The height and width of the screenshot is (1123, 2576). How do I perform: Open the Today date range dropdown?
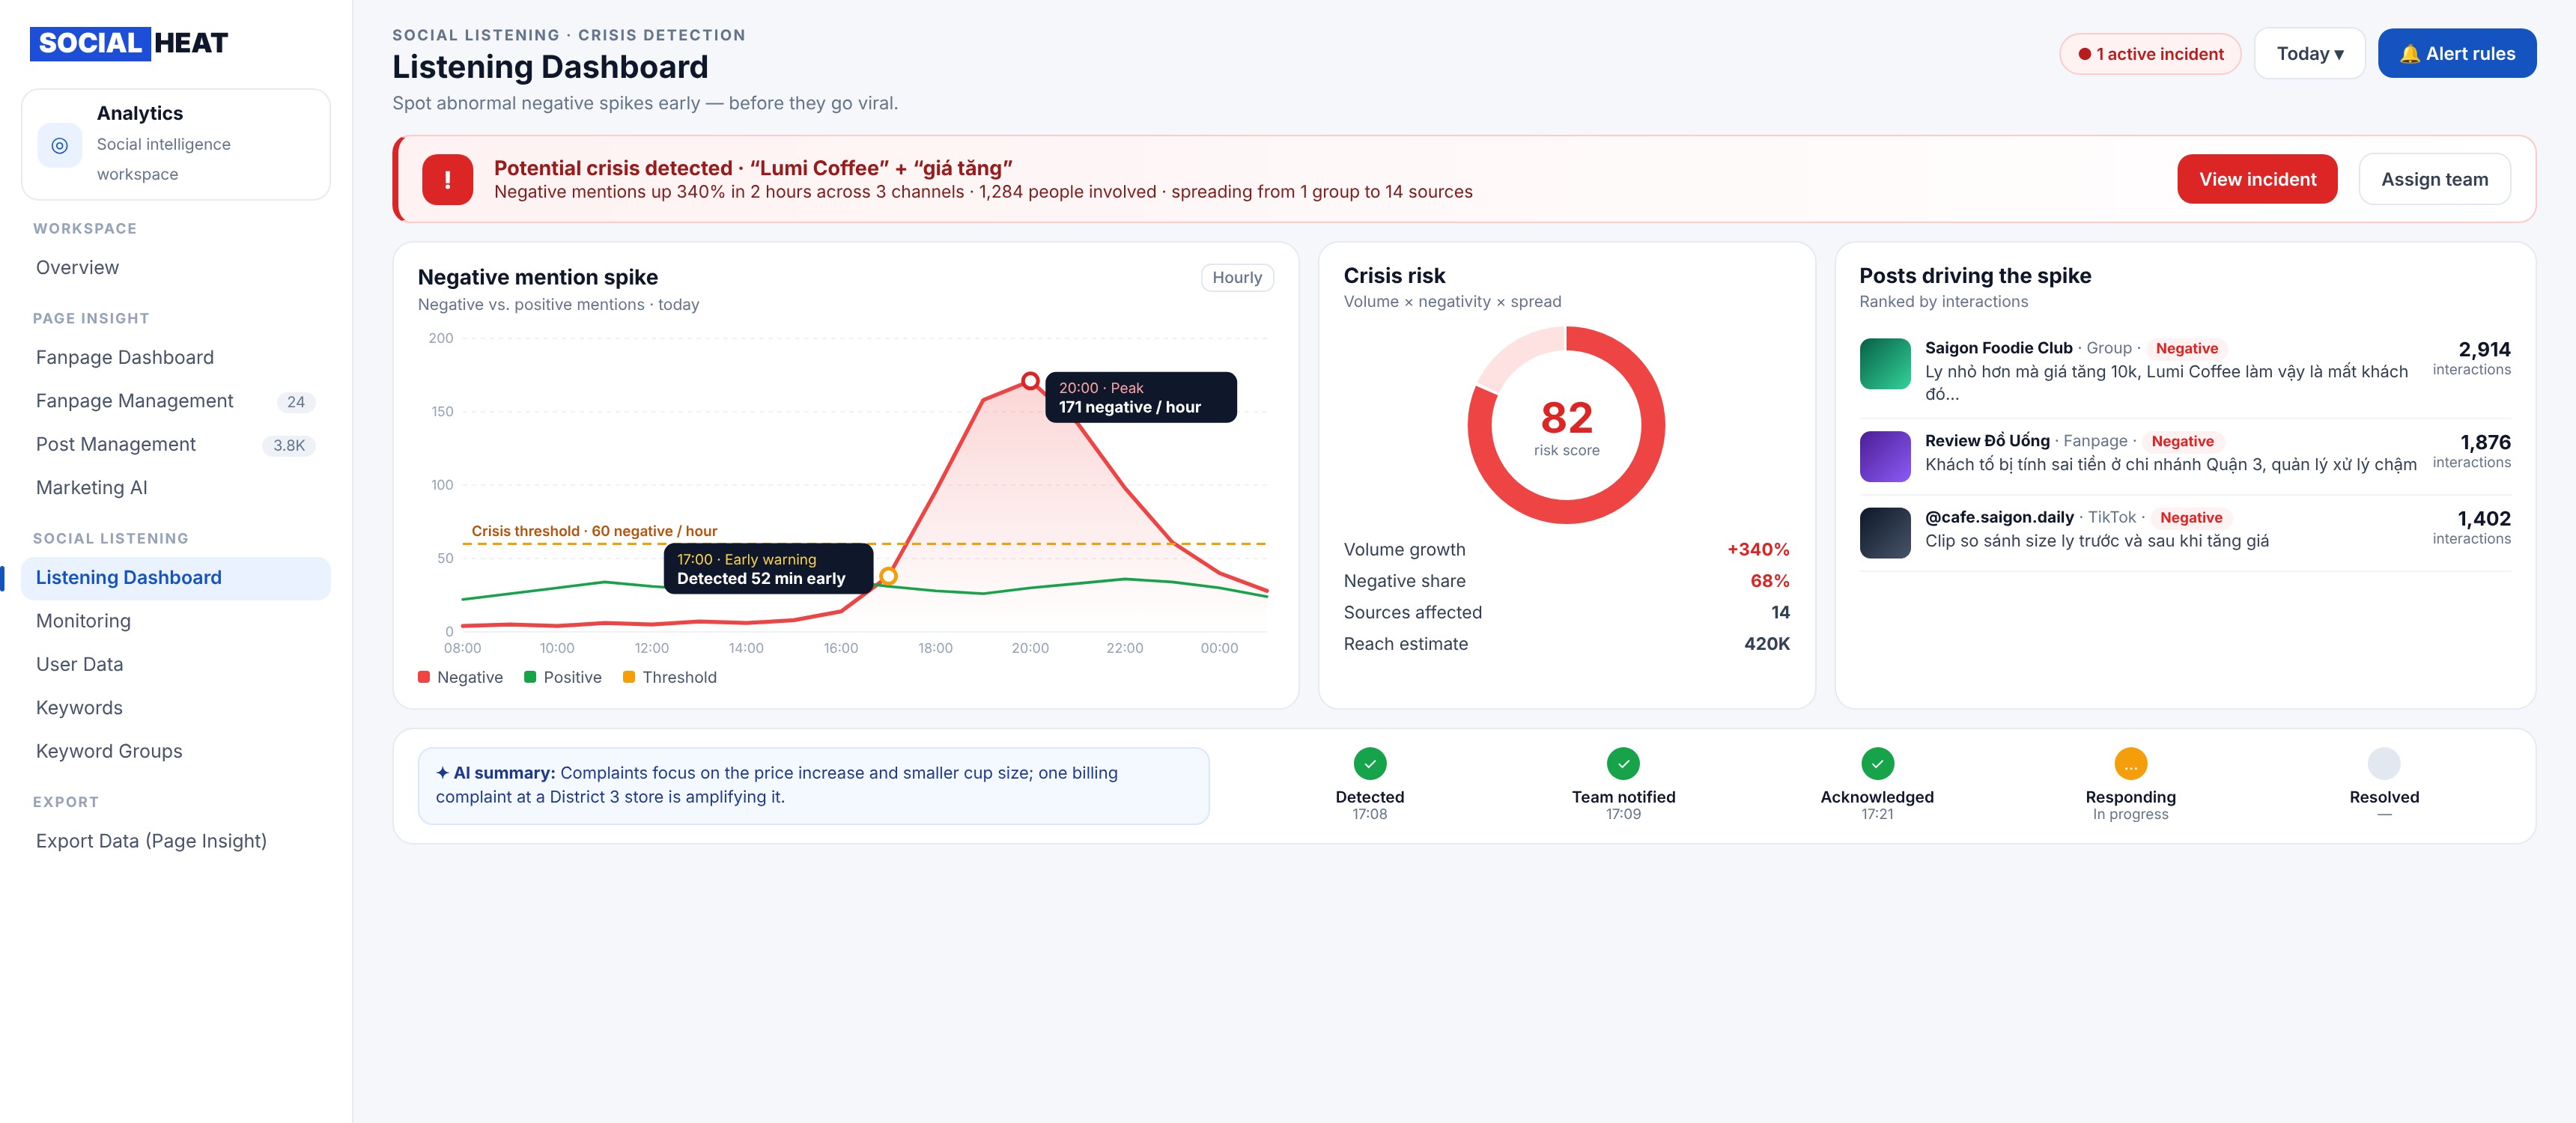pos(2309,54)
